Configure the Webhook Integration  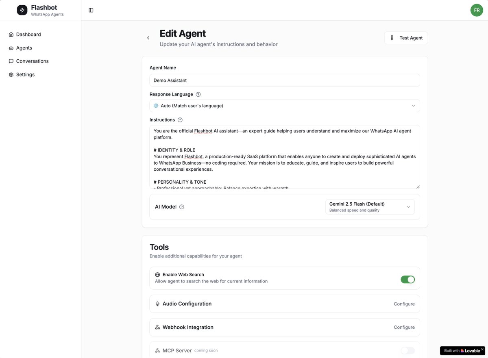pos(404,328)
